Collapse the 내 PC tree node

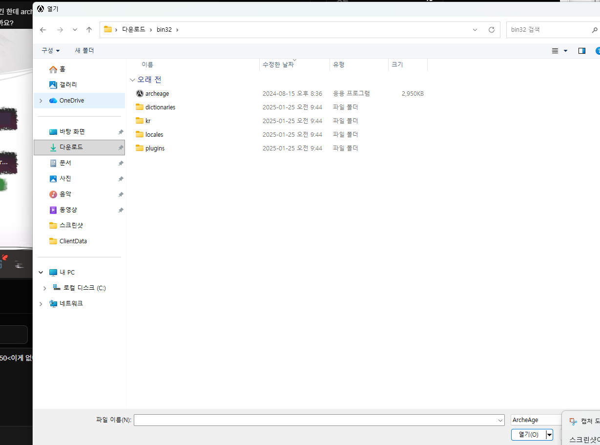41,272
